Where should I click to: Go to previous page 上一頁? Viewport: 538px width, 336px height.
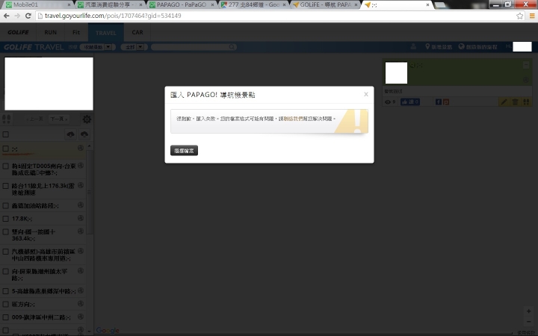(x=34, y=119)
